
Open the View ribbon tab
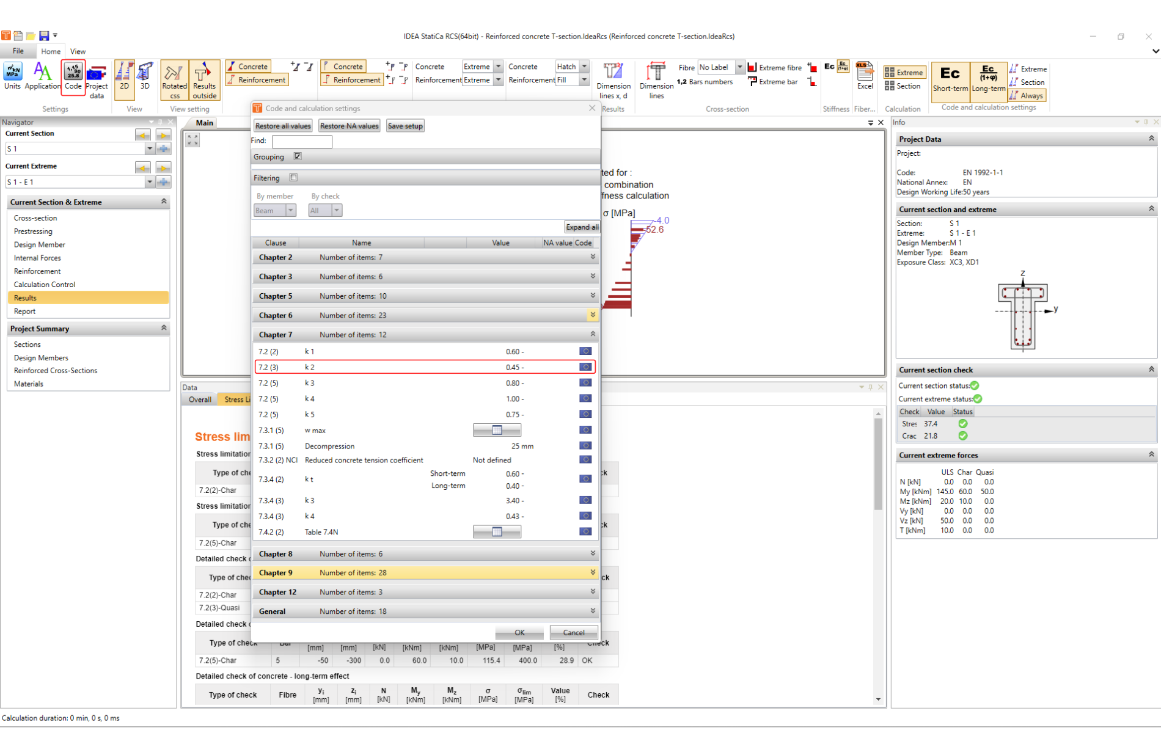tap(78, 51)
